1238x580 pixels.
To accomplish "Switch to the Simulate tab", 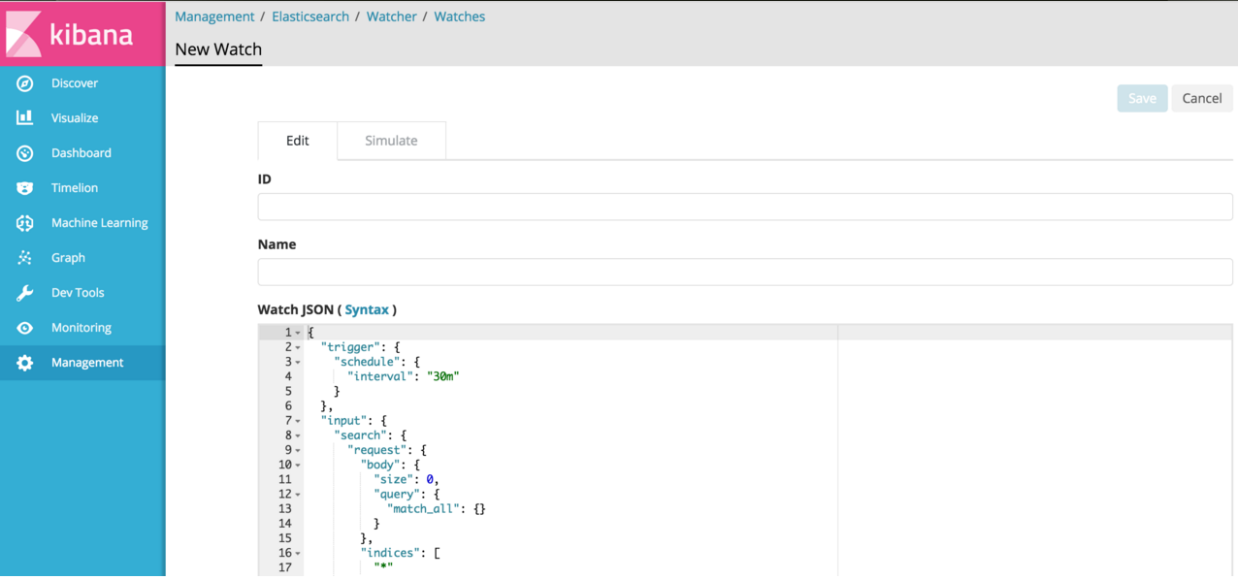I will pos(391,141).
